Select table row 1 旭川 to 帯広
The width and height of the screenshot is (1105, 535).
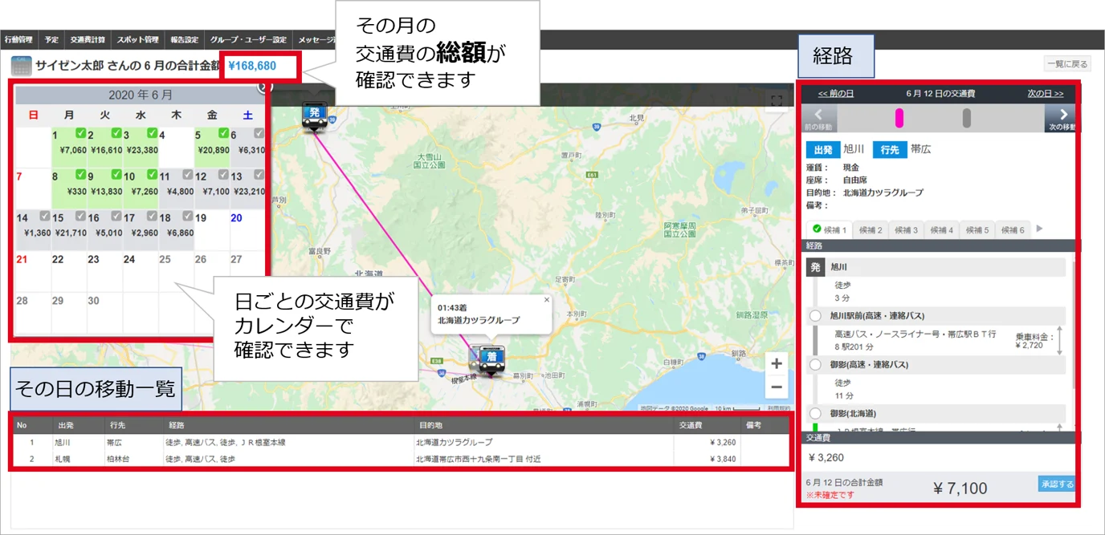point(400,442)
